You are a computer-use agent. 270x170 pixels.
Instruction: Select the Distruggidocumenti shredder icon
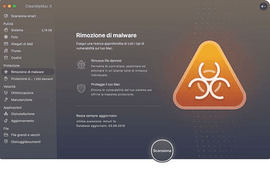pyautogui.click(x=6, y=142)
